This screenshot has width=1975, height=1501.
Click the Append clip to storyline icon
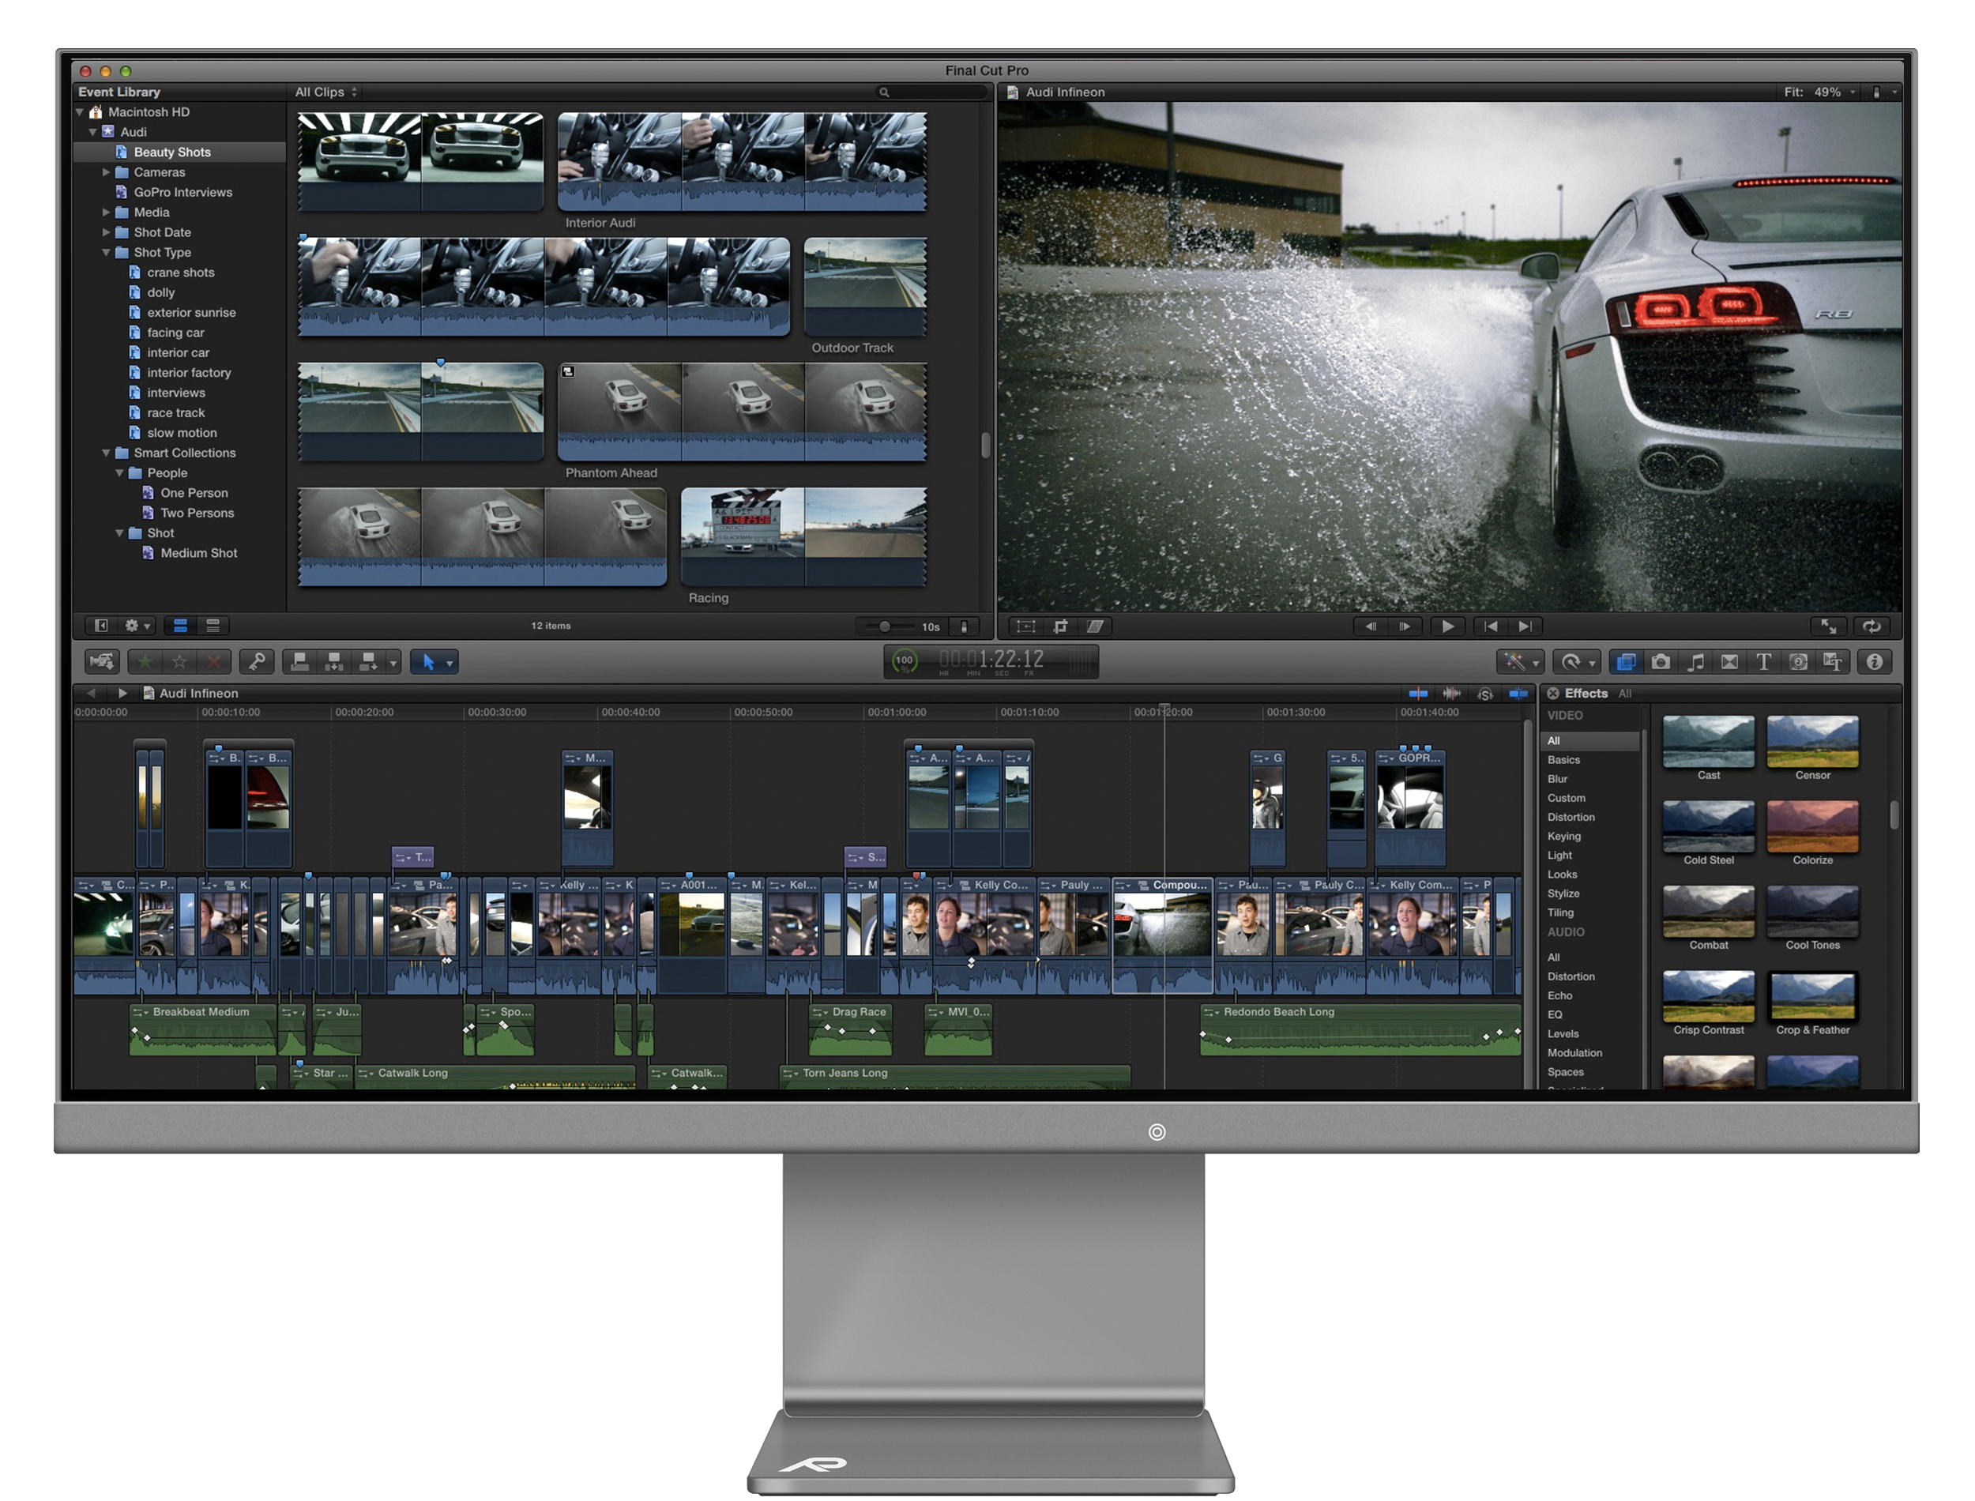point(368,662)
